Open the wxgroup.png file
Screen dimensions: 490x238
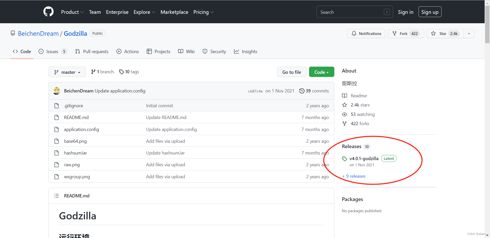tap(77, 177)
